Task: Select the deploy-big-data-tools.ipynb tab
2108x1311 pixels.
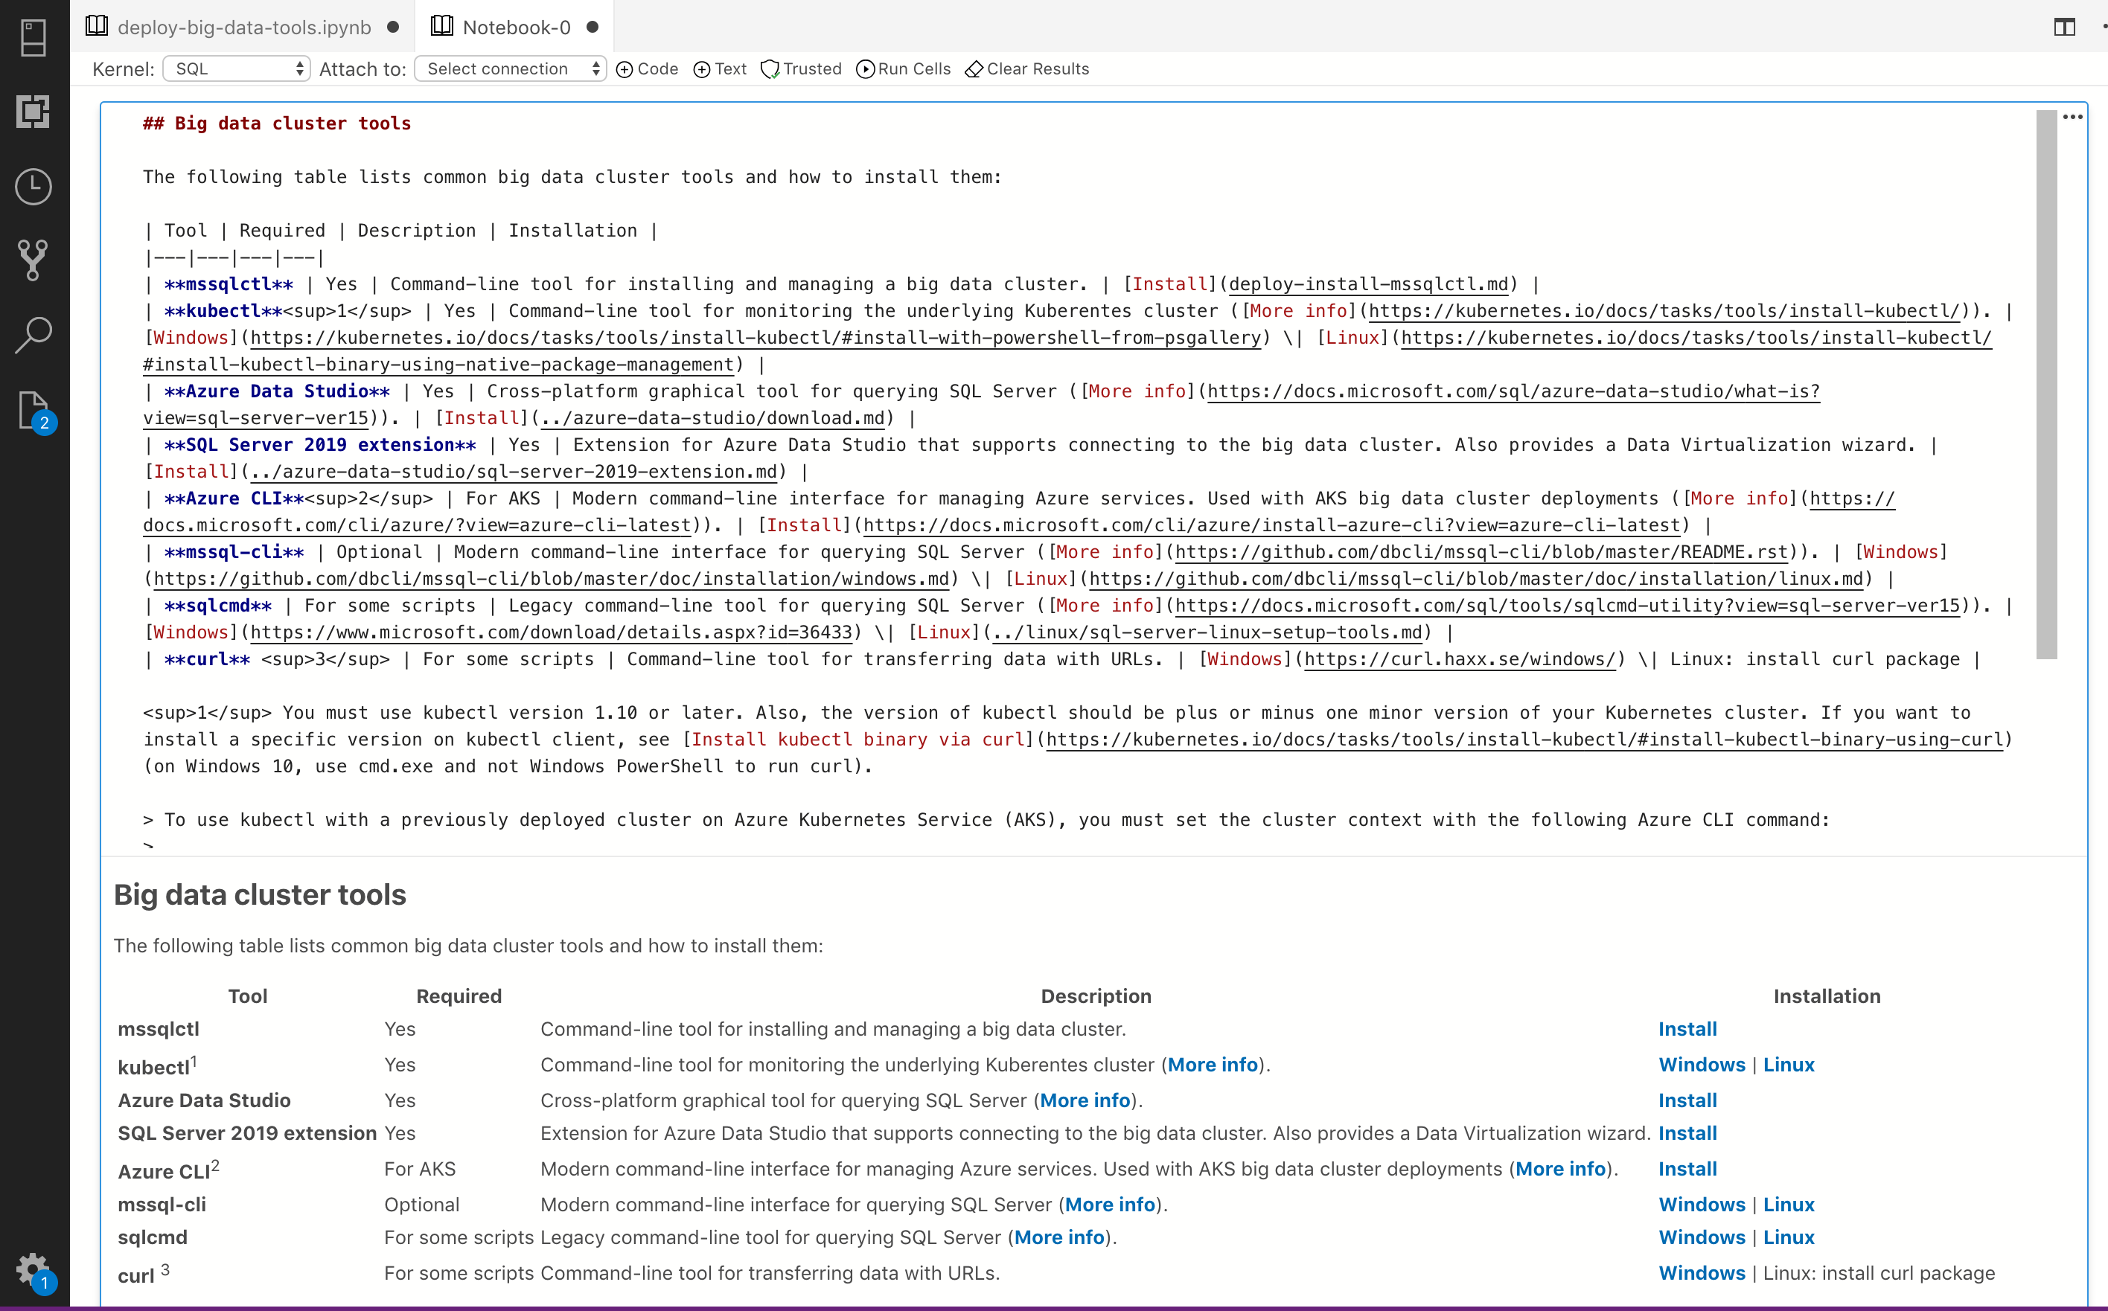Action: (243, 27)
